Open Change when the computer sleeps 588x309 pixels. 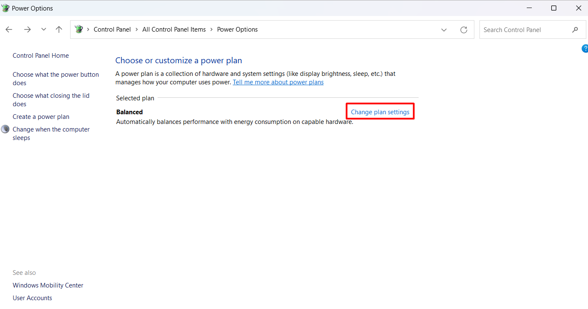click(51, 134)
